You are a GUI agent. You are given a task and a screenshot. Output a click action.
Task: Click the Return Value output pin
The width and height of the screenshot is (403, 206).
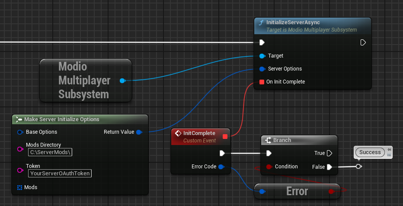139,132
